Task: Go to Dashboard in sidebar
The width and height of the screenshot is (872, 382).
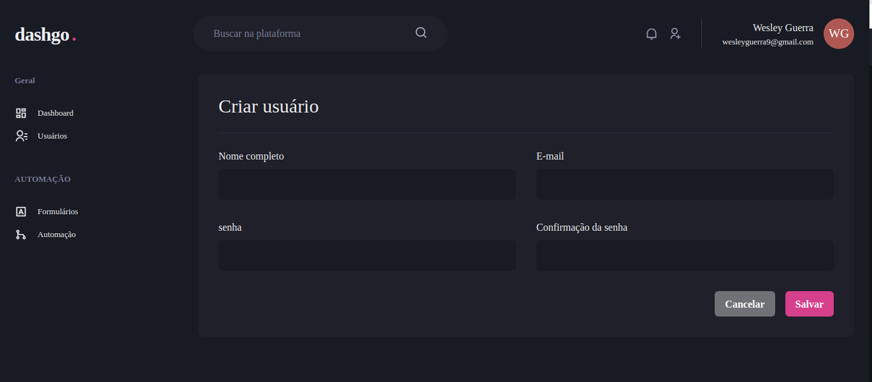Action: point(55,113)
